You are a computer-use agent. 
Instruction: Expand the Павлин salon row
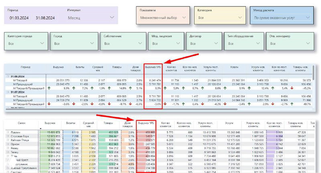click(8, 132)
